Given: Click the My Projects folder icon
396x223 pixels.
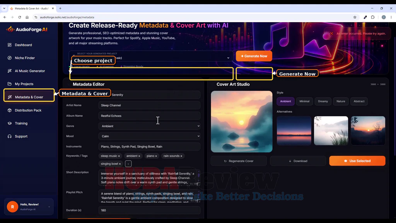Looking at the screenshot, I should pos(10,84).
